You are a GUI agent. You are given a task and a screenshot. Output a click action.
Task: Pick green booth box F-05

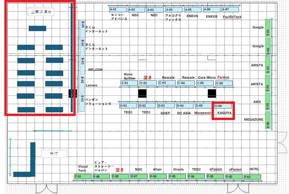click(177, 176)
